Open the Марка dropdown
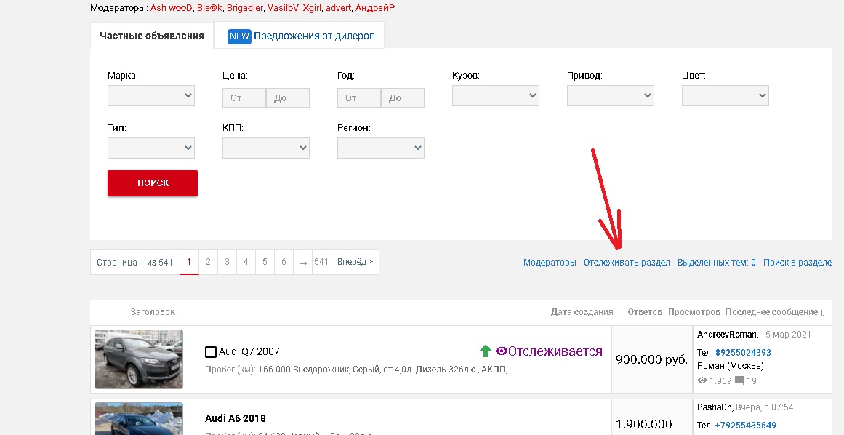Screen dimensions: 844x435 point(150,96)
